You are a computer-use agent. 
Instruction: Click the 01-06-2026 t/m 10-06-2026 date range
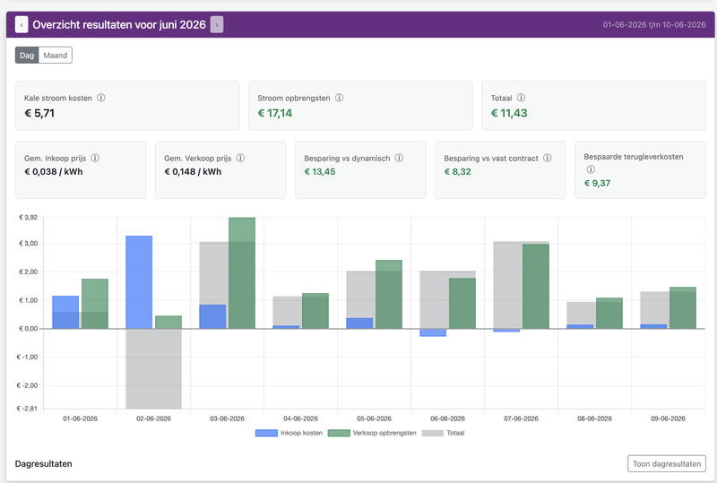(x=654, y=25)
